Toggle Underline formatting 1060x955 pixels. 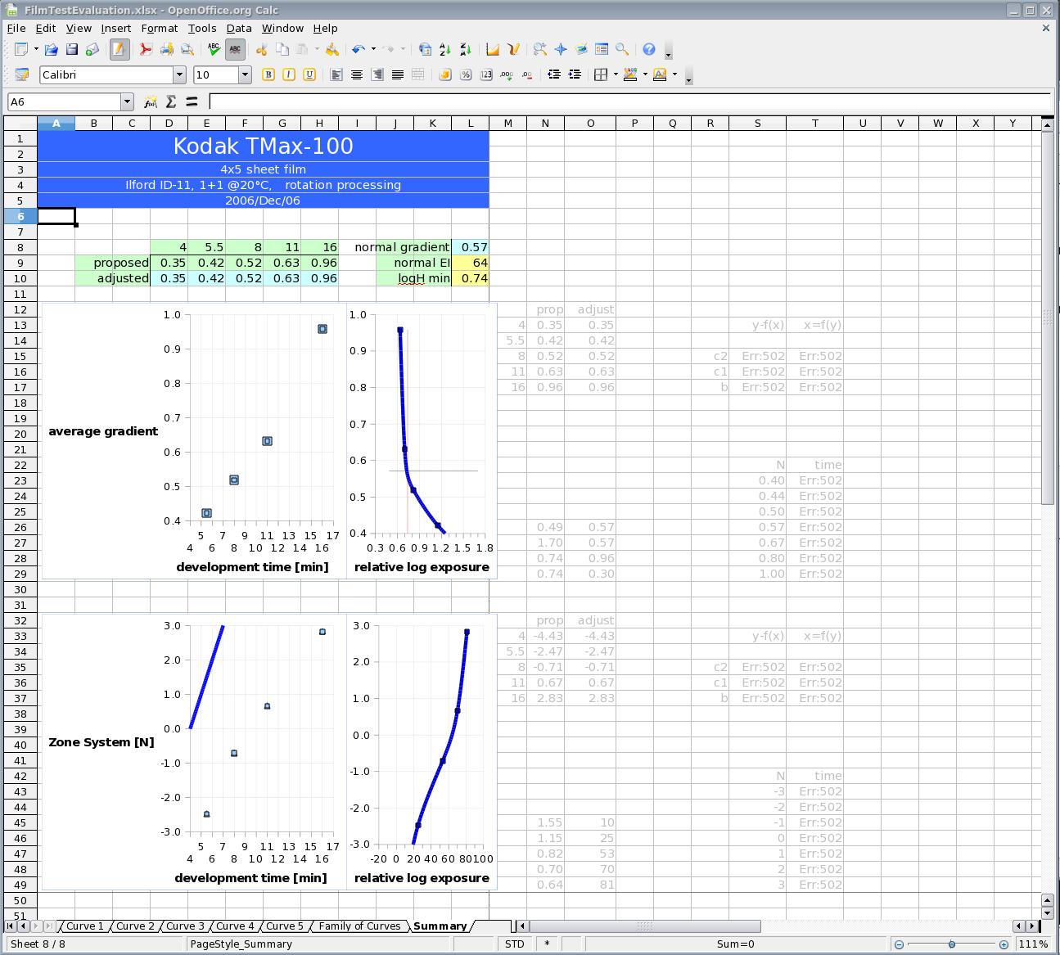(x=309, y=74)
